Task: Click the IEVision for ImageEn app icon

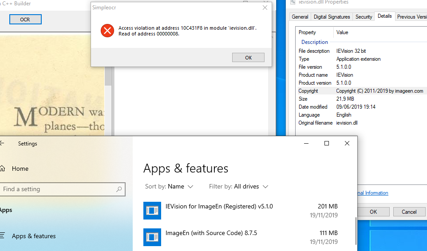Action: [x=152, y=210]
